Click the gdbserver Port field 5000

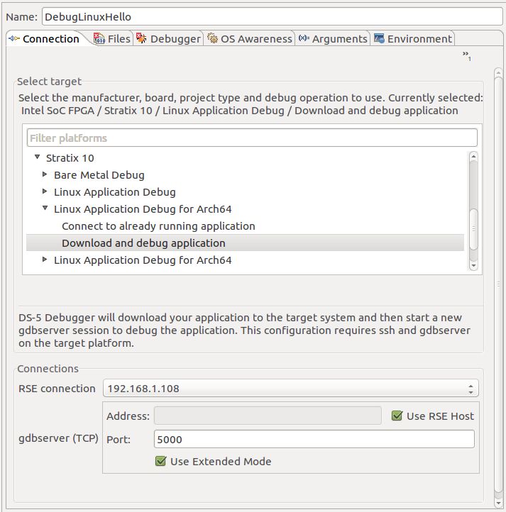(314, 439)
